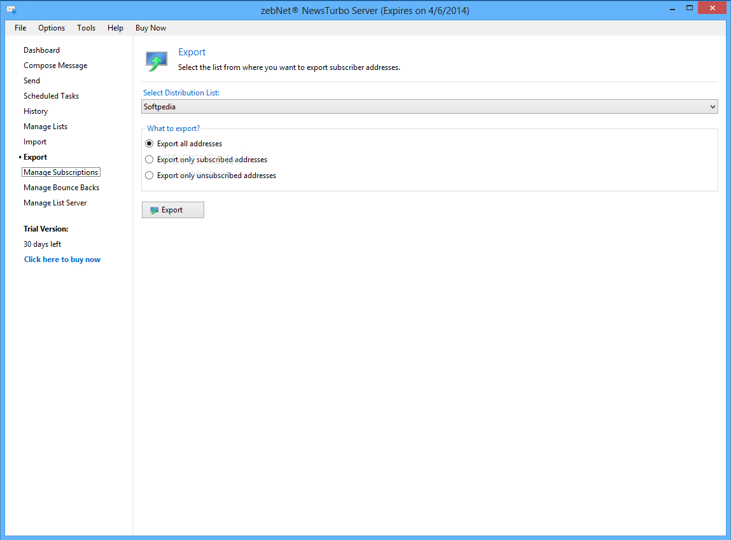The image size is (731, 540).
Task: Go to the Import section
Action: pos(35,142)
